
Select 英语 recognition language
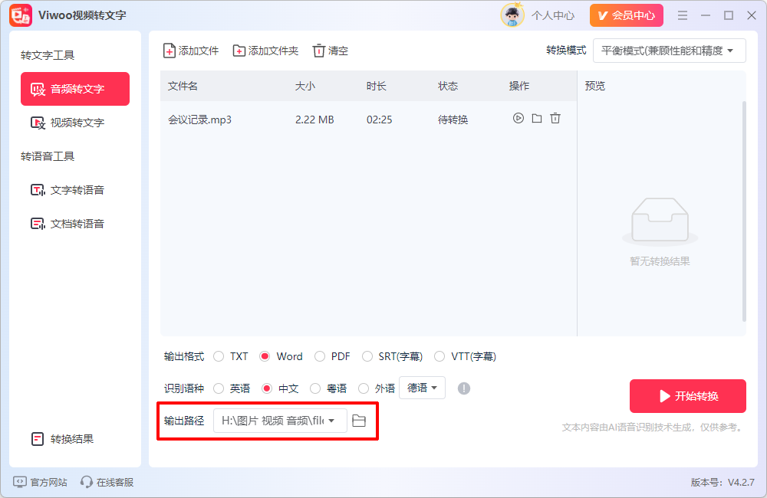point(232,388)
